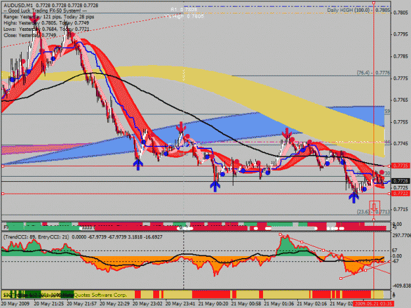The height and width of the screenshot is (308, 411).
Task: Click the Close: Yesterday 0.7749 line
Action: click(x=30, y=35)
